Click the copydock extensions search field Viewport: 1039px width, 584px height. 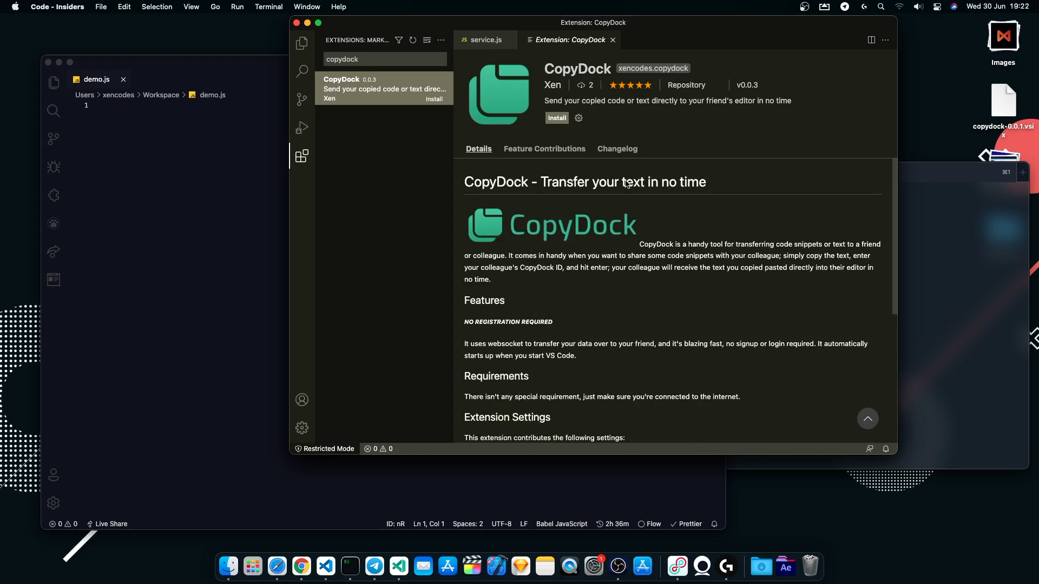tap(385, 59)
